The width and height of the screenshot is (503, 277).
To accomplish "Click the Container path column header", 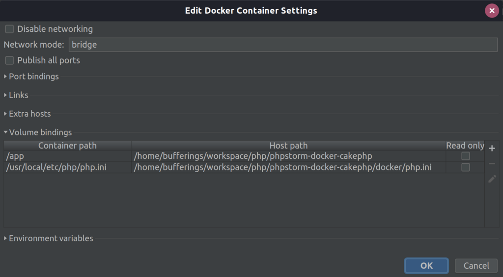I will coord(67,146).
